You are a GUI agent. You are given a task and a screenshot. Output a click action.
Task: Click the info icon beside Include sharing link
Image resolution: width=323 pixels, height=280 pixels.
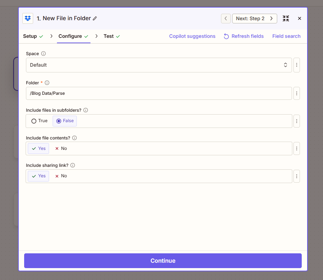[x=72, y=165]
